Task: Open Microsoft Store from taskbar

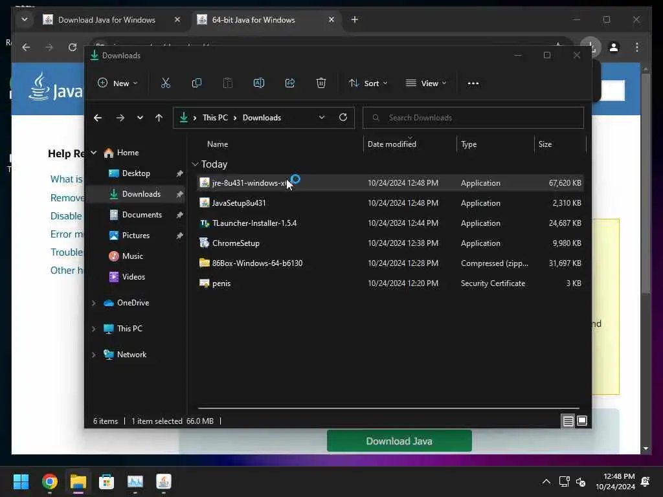Action: click(107, 481)
